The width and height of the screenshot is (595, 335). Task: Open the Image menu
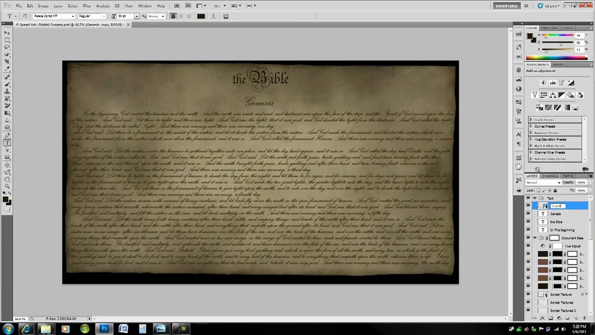(43, 6)
